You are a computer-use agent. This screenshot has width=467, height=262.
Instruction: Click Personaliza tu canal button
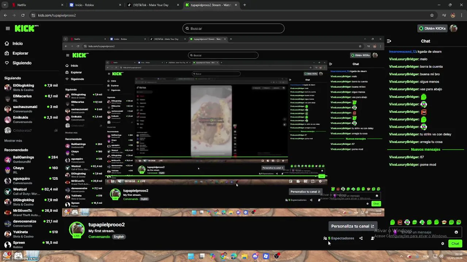352,226
